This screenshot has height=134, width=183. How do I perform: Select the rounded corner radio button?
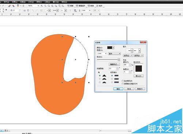(x=100, y=79)
